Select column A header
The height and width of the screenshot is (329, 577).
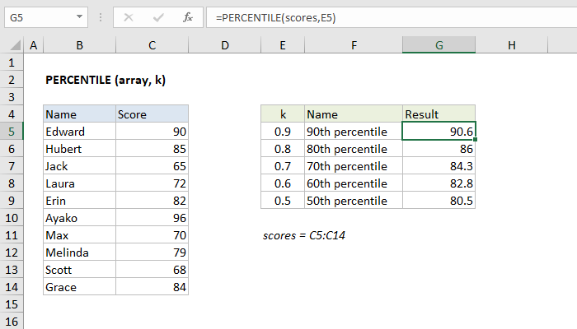[x=34, y=45]
